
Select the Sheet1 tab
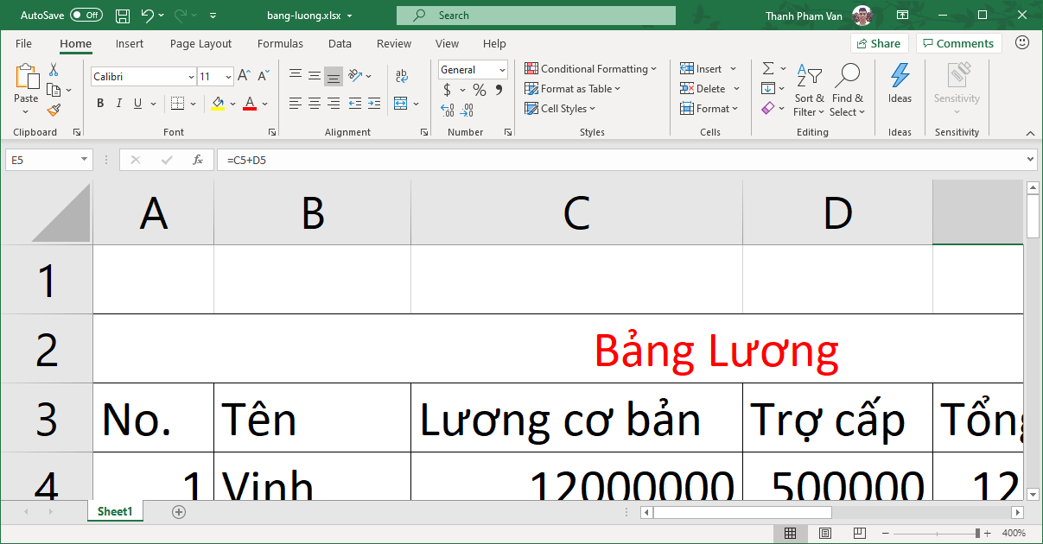tap(115, 511)
